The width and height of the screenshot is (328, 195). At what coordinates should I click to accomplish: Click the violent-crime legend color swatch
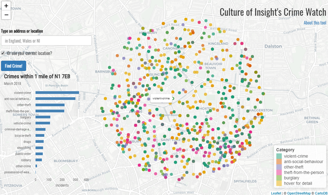(x=279, y=156)
